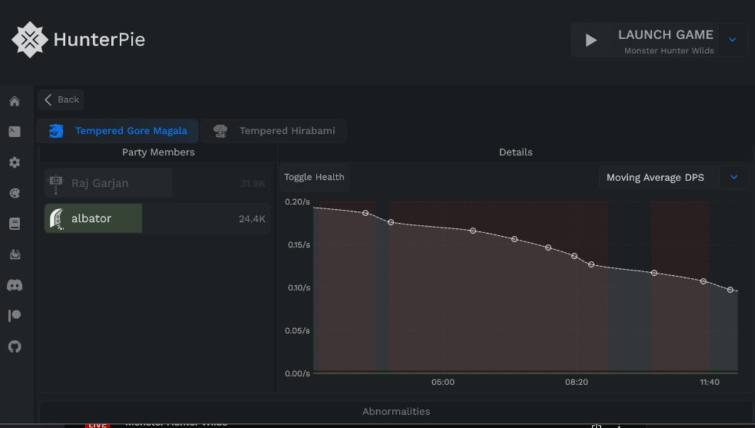Image resolution: width=755 pixels, height=428 pixels.
Task: Go back with the Back button
Action: coord(61,99)
